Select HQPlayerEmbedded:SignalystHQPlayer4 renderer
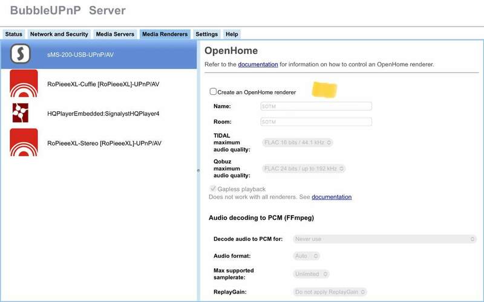 click(99, 114)
